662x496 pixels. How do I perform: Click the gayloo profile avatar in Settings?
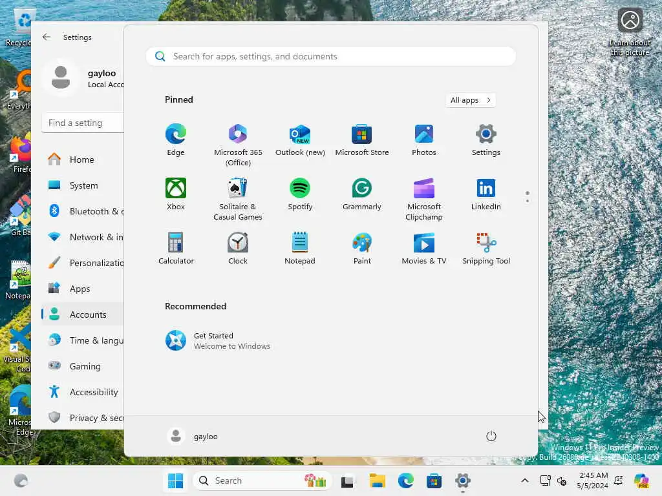pos(60,77)
